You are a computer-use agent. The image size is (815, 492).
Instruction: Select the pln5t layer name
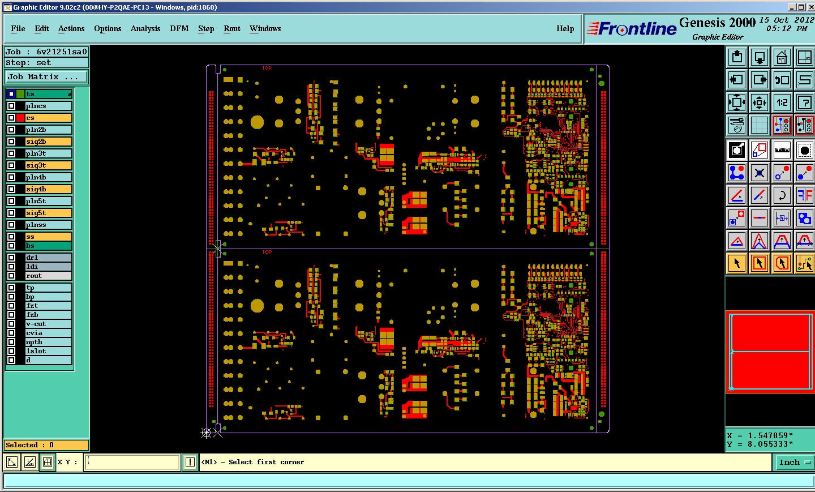pos(49,201)
